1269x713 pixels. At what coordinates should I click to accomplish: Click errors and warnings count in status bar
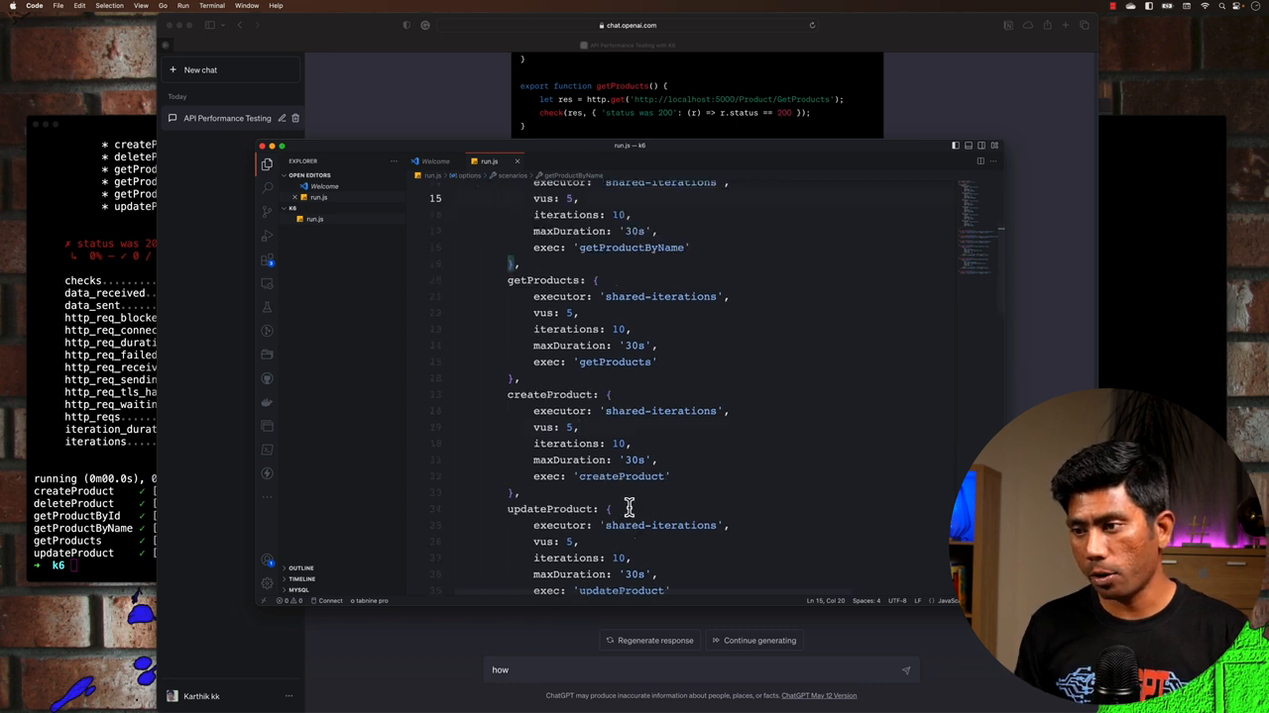289,600
